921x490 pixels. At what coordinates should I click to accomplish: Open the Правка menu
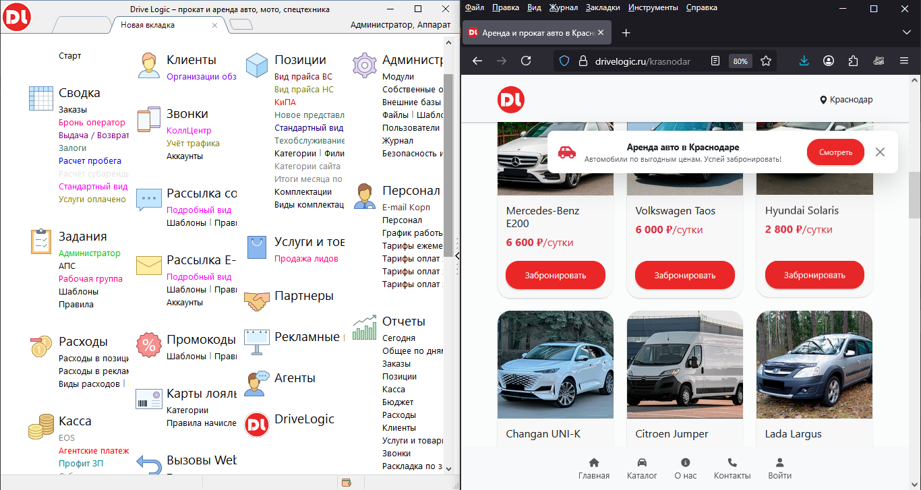tap(506, 8)
